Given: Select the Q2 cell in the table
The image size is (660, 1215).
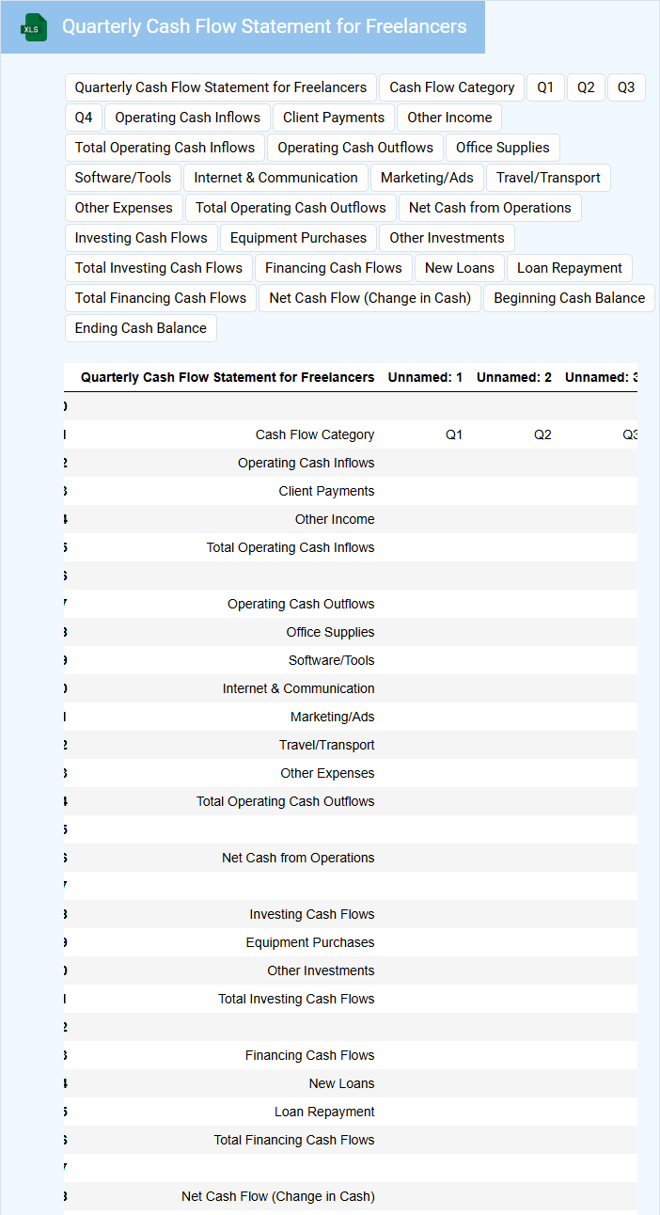Looking at the screenshot, I should [x=542, y=434].
